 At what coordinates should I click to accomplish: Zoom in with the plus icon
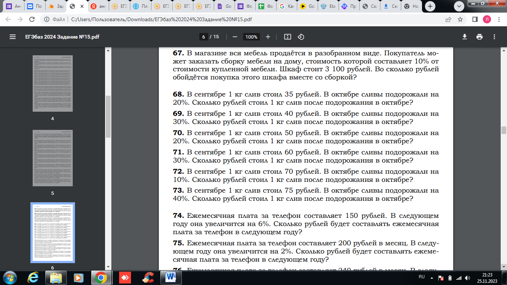coord(268,37)
